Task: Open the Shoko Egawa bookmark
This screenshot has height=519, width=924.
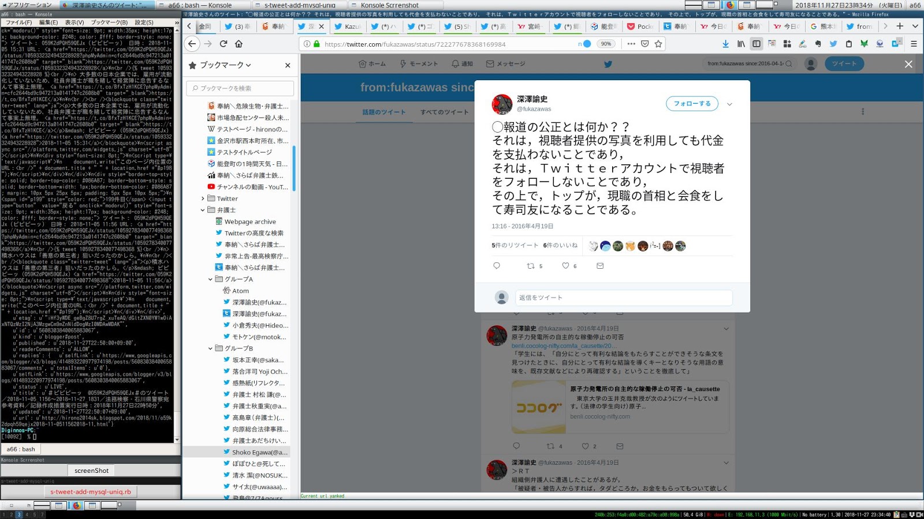Action: pos(255,452)
